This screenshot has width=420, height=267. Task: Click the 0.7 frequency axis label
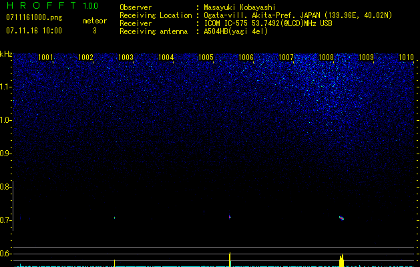[6, 220]
